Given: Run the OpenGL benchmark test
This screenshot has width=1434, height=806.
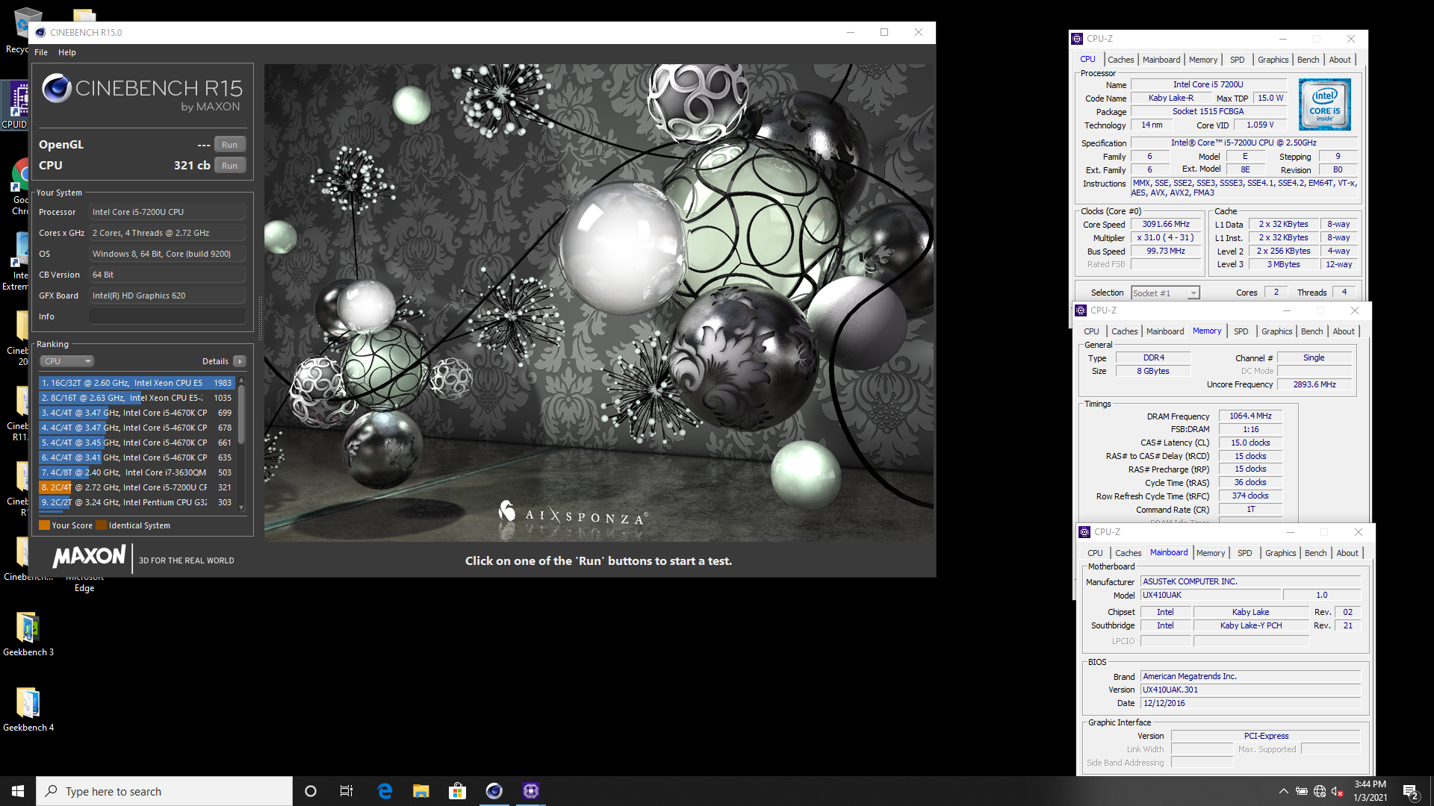Looking at the screenshot, I should [229, 145].
